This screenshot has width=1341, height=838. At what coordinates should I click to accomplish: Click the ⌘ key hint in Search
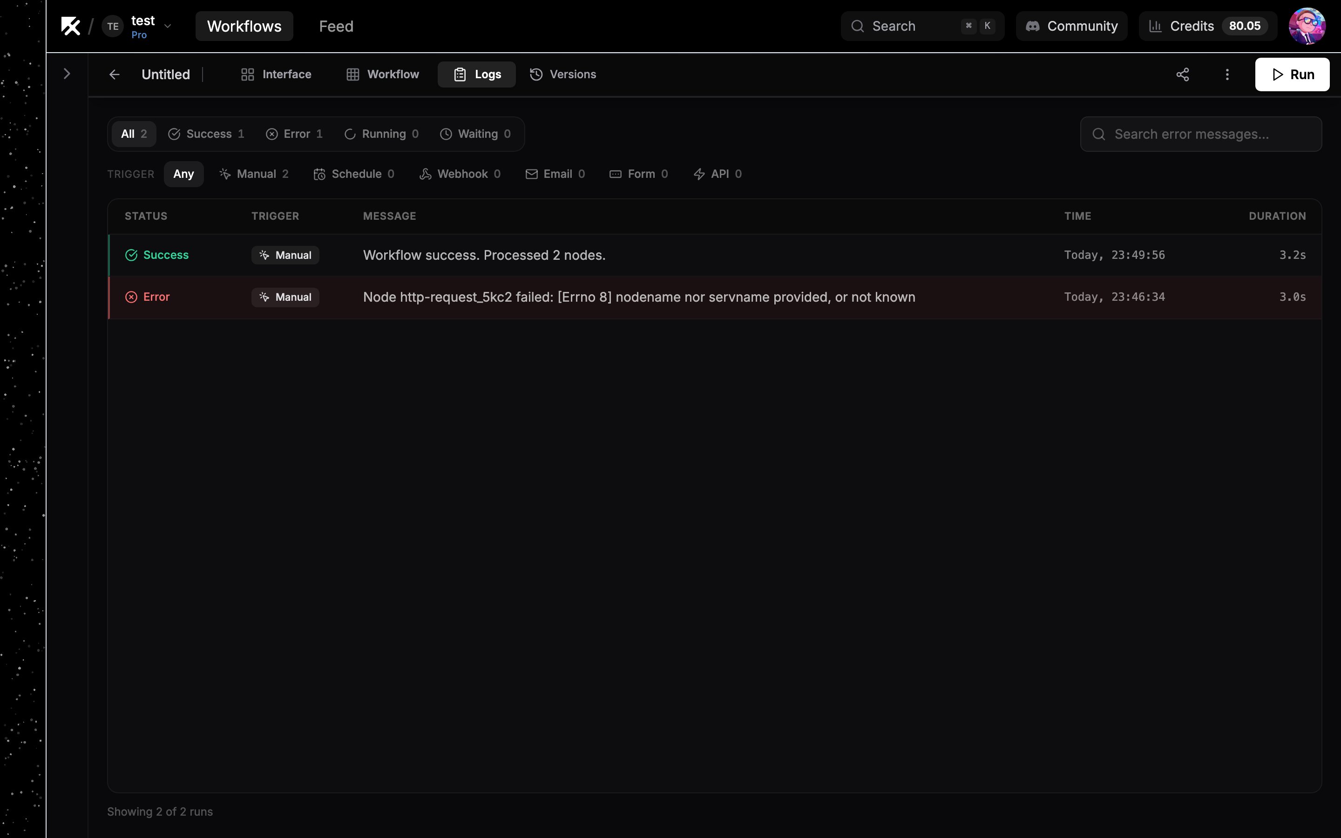(x=968, y=26)
